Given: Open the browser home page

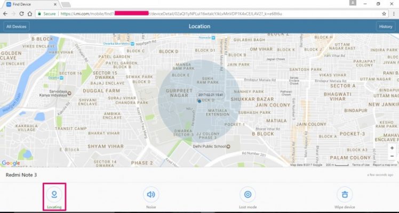Looking at the screenshot, I should click(30, 14).
